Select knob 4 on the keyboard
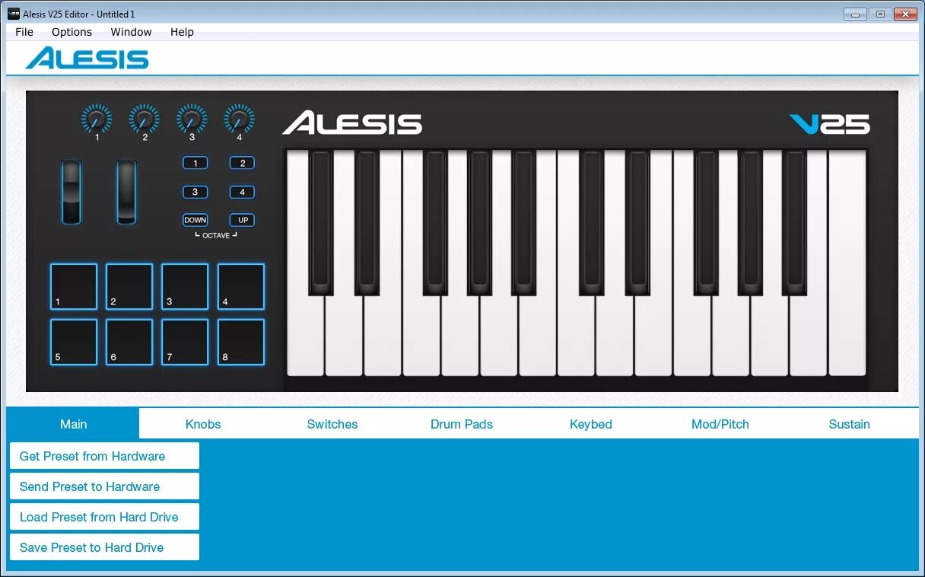 239,119
